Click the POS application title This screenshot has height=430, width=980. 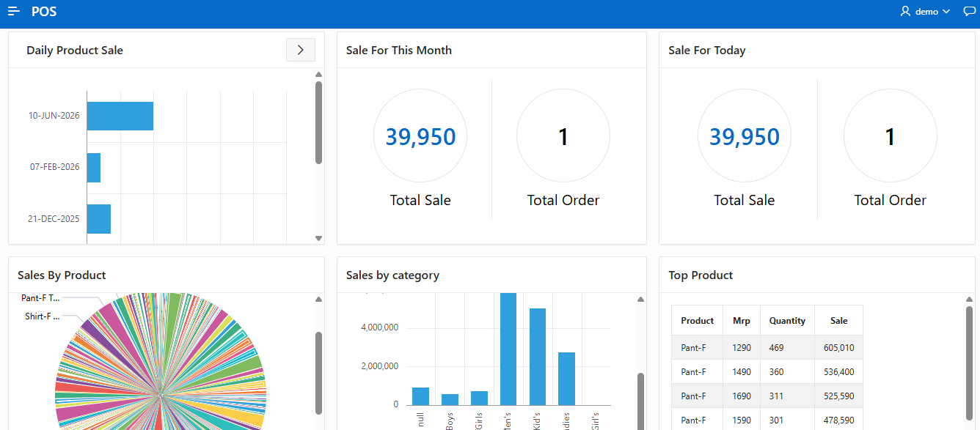click(x=44, y=12)
